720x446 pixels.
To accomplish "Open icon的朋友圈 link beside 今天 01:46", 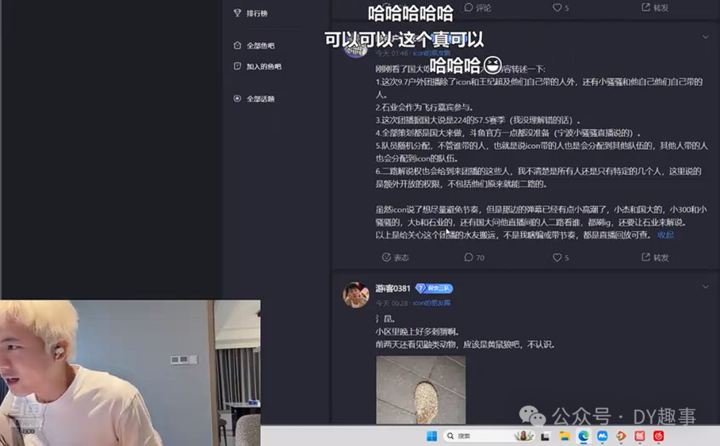I will [431, 53].
